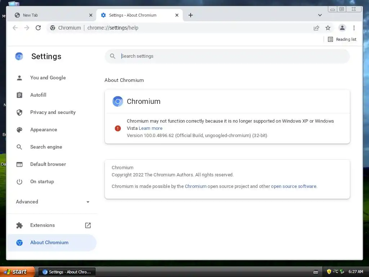Expand the Advanced section

[x=52, y=202]
